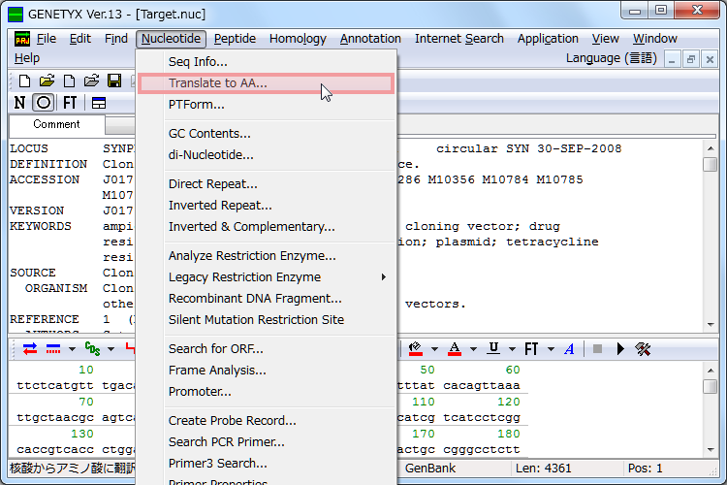Screen dimensions: 727x485
Task: Click the hammer tools settings icon
Action: click(x=643, y=348)
